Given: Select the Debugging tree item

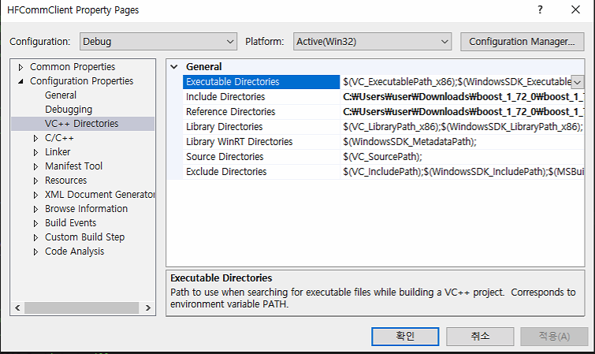Looking at the screenshot, I should tap(69, 110).
